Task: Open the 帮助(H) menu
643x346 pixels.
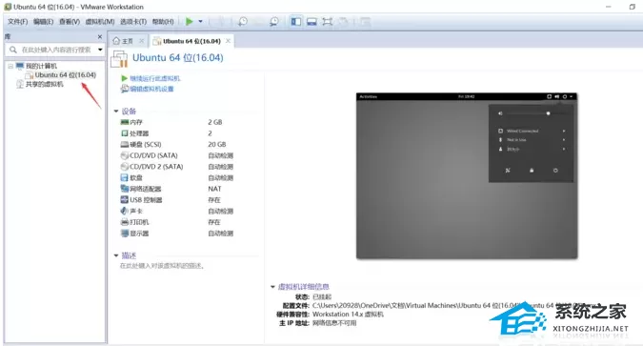Action: click(x=163, y=22)
